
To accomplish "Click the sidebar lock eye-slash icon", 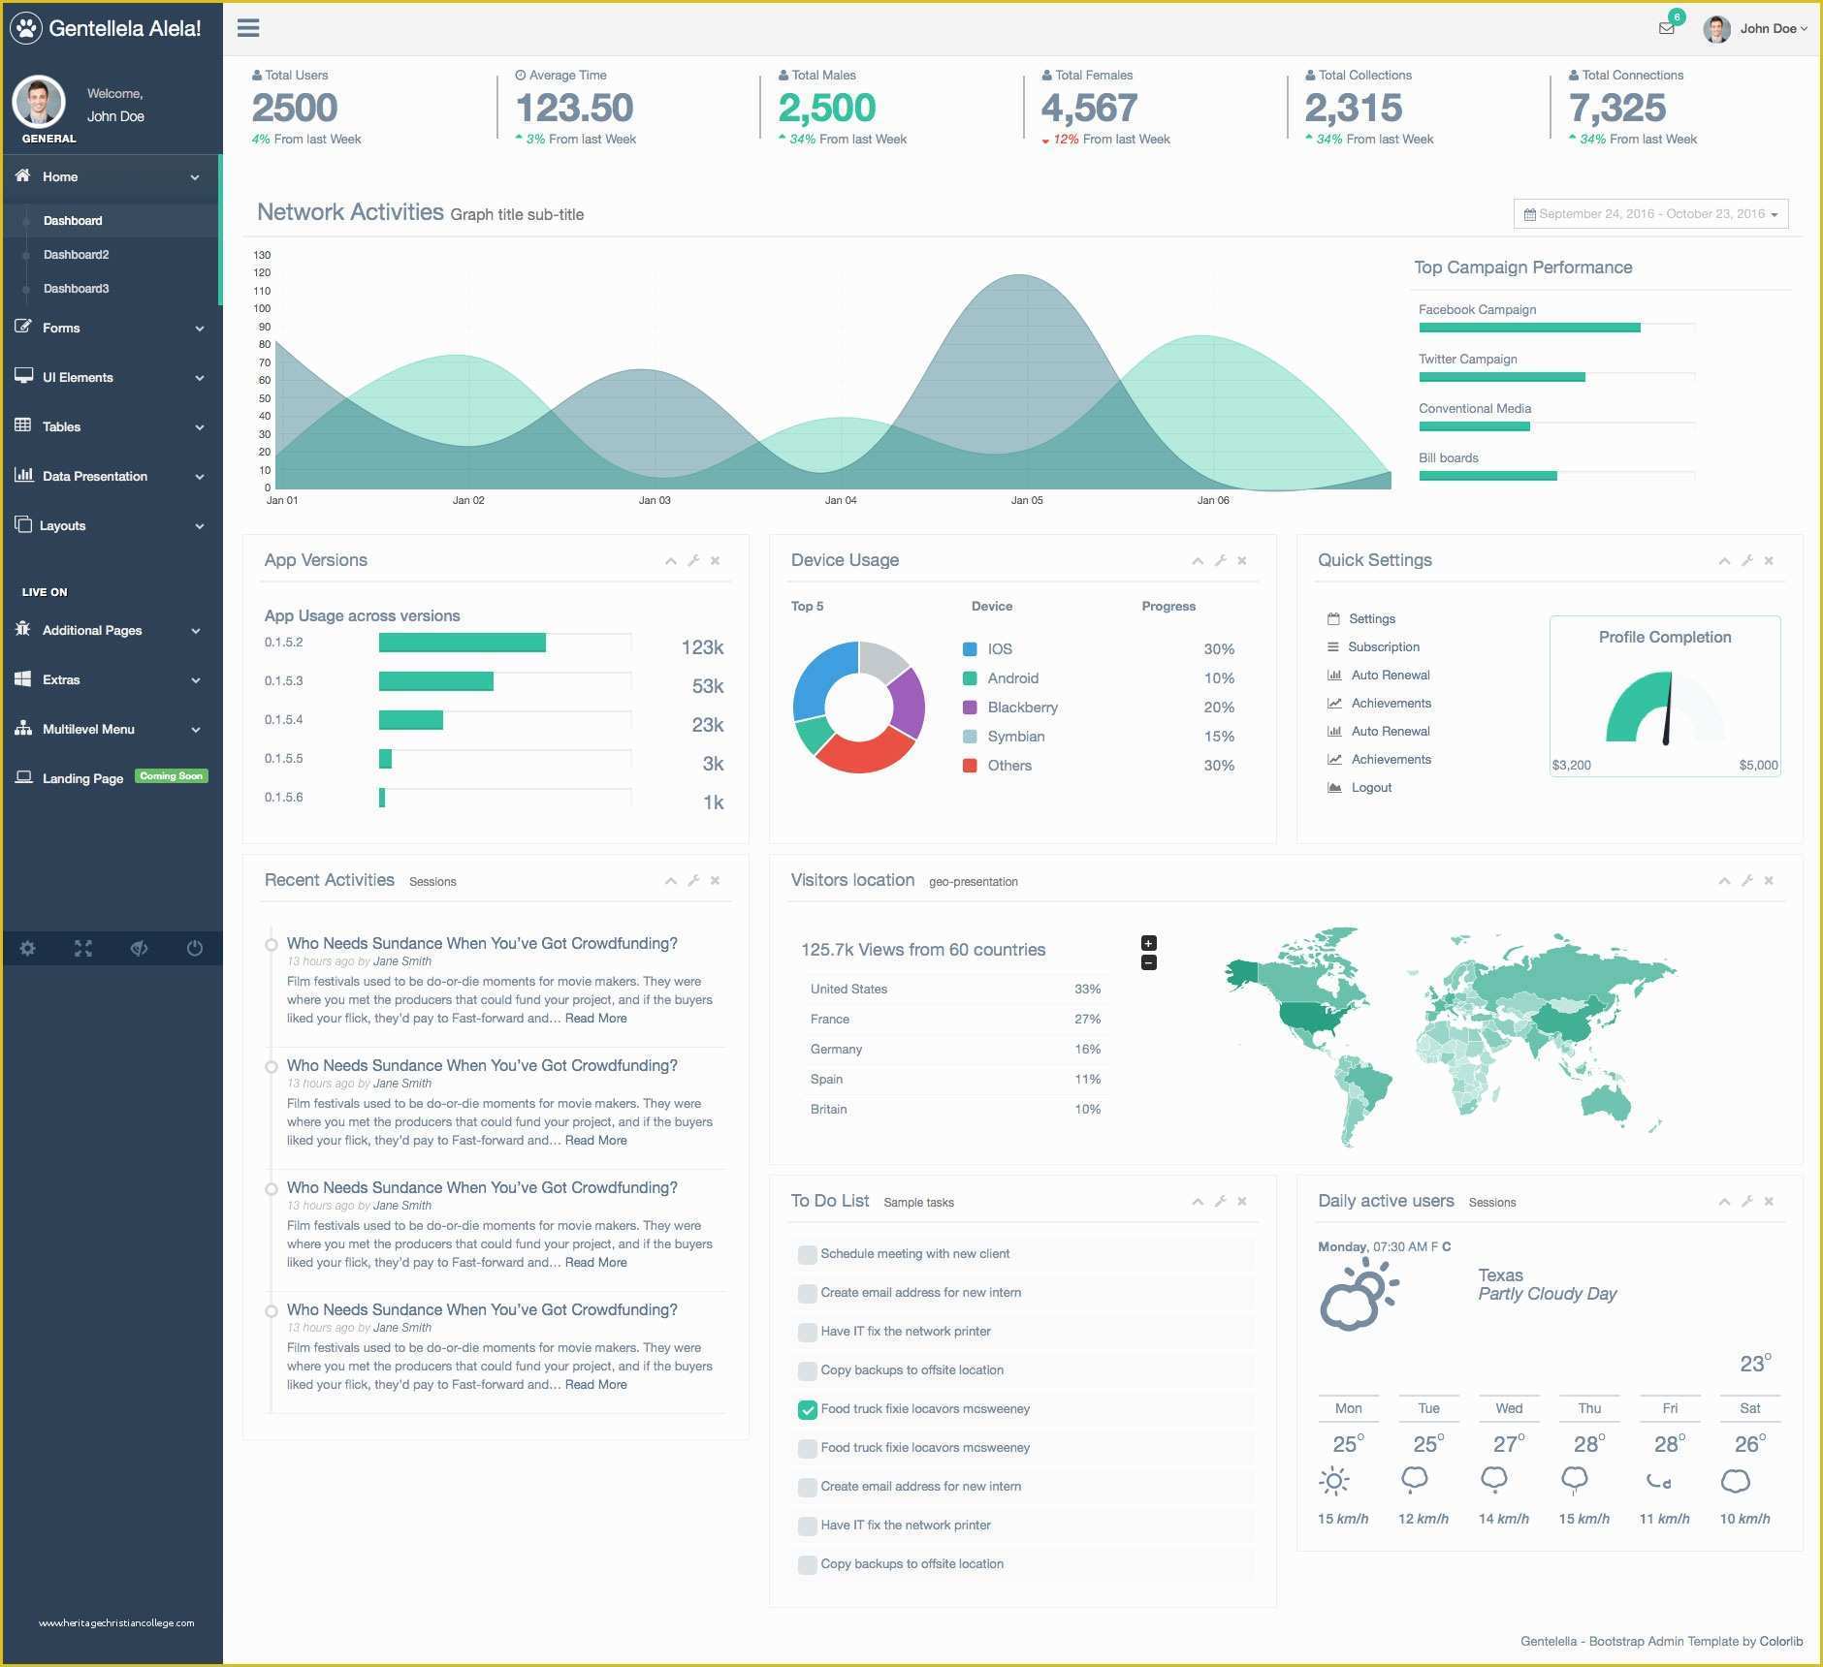I will pos(140,949).
